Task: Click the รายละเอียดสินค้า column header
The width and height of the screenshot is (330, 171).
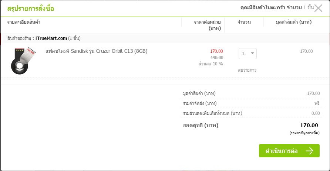Action: click(x=24, y=22)
